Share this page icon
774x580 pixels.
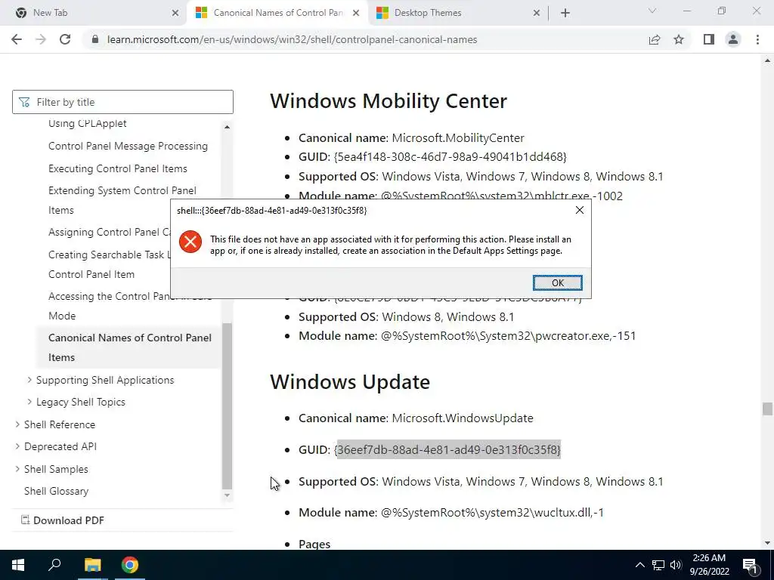[655, 39]
